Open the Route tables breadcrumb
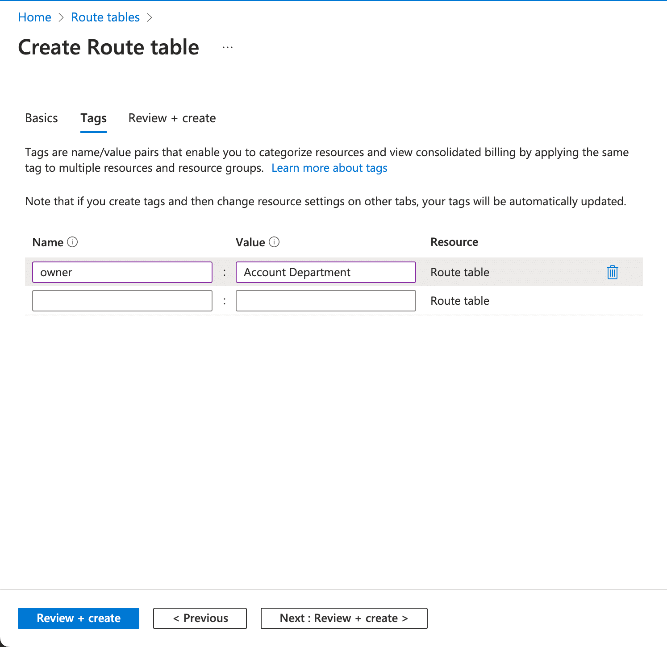 click(105, 17)
